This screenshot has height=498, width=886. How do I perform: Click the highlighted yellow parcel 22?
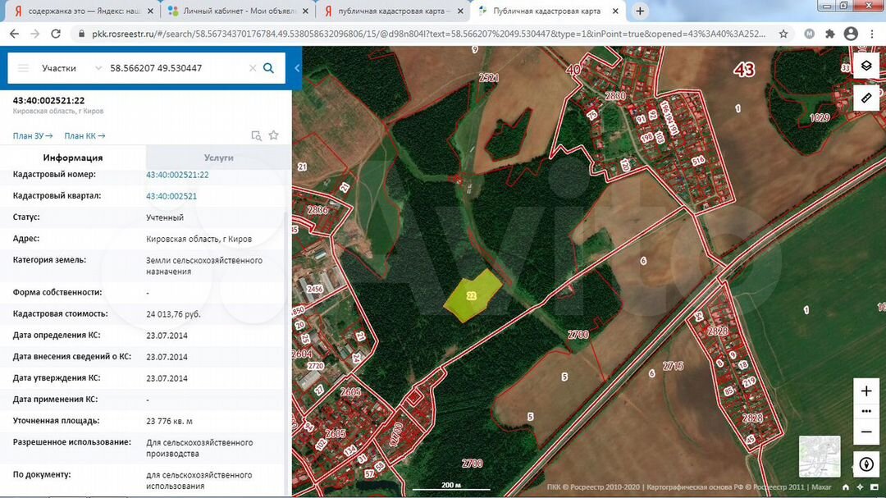click(x=473, y=295)
